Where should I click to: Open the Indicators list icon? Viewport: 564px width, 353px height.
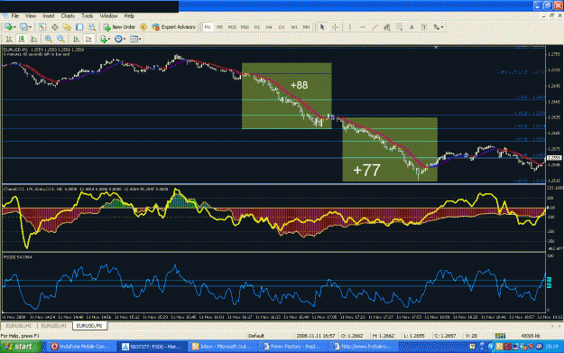coord(104,39)
